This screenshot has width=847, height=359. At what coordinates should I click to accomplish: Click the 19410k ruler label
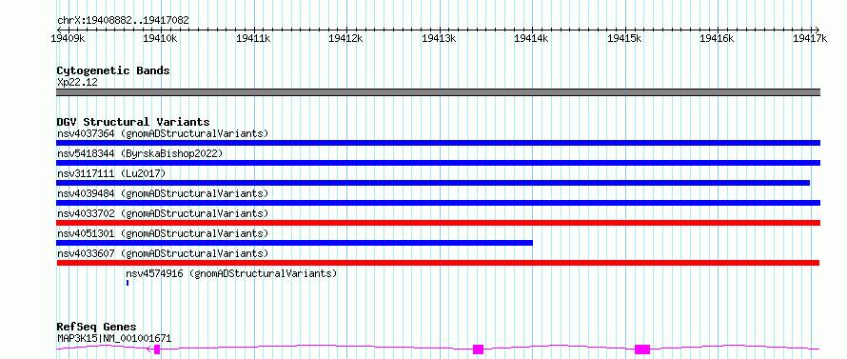(x=161, y=38)
